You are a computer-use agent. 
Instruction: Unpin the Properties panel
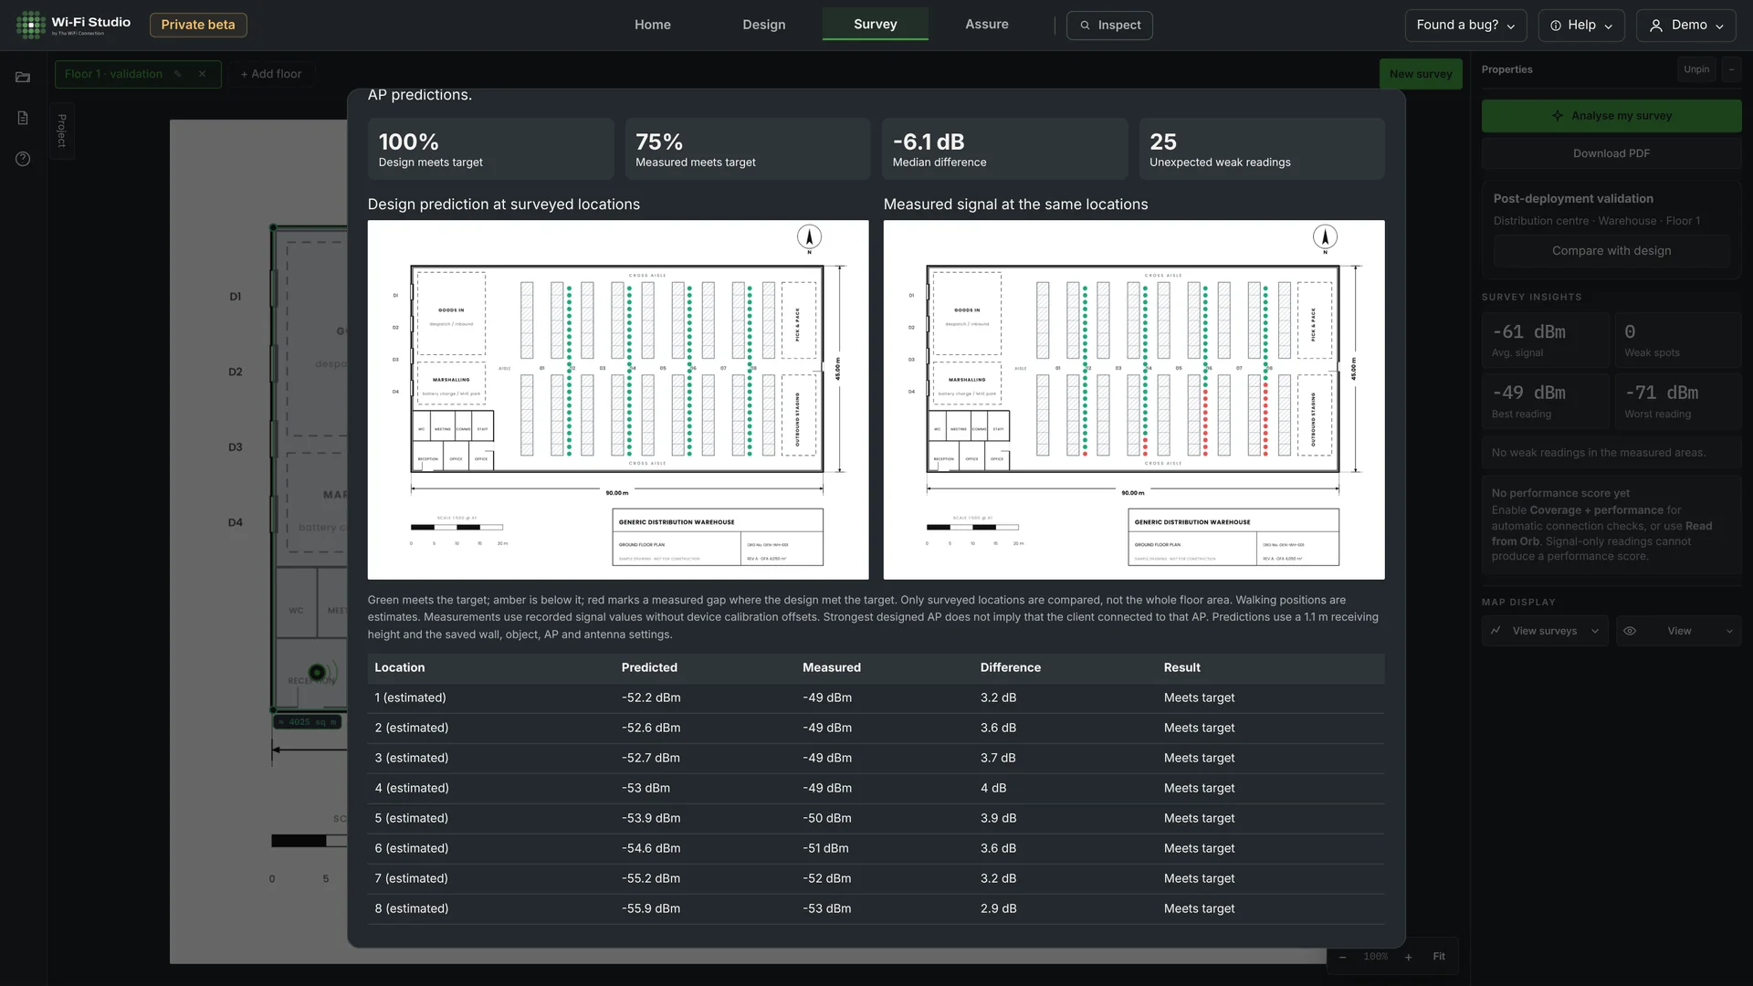click(x=1696, y=69)
